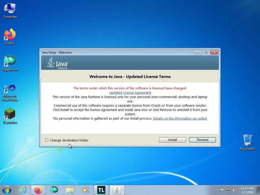The height and width of the screenshot is (195, 260).
Task: Click the Java Setup taskbar button
Action: coord(117,190)
